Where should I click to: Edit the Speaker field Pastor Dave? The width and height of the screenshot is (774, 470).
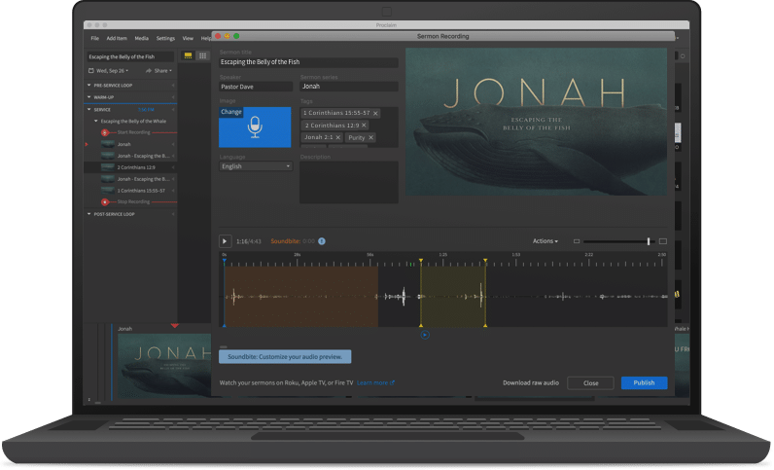pyautogui.click(x=256, y=87)
